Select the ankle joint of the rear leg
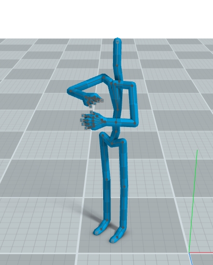This screenshot has width=213, height=265. coord(107,220)
